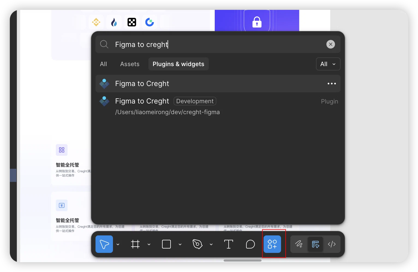Select the Rectangle shape tool
The height and width of the screenshot is (272, 418).
coord(166,244)
